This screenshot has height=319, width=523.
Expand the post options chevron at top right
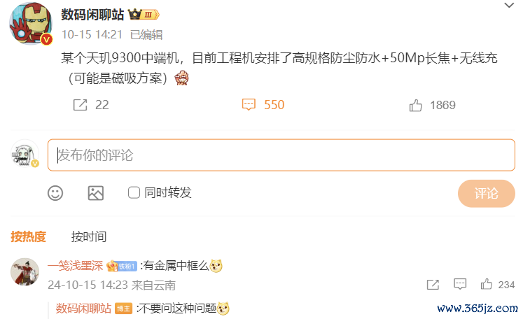coord(509,6)
